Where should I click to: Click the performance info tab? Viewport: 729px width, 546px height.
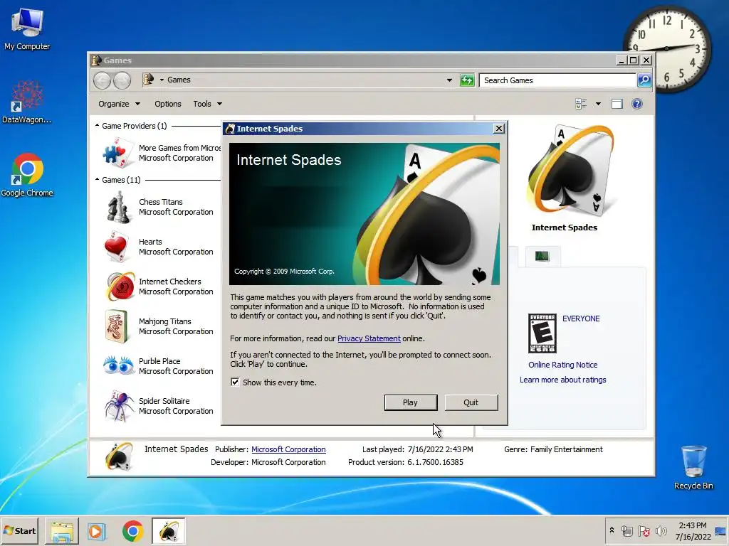pos(542,256)
